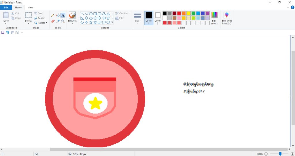Image resolution: width=295 pixels, height=156 pixels.
Task: Choose the Four-point star shape
Action: click(x=86, y=22)
